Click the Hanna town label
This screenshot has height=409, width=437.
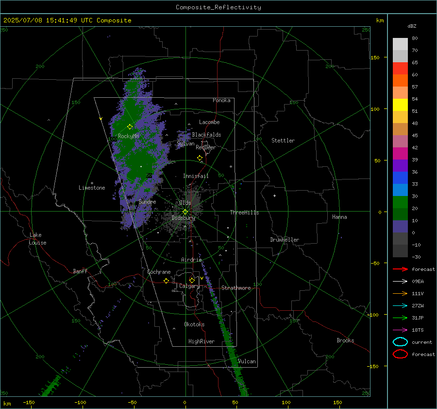click(339, 217)
